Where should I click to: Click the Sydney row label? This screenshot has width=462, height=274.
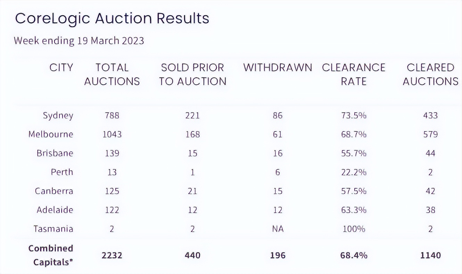pos(58,115)
